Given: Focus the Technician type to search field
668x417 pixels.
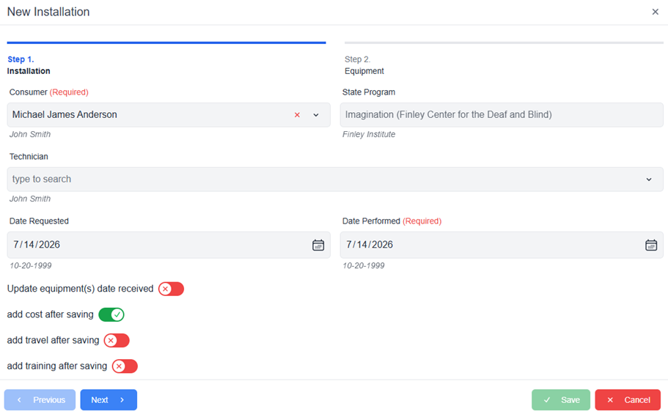Looking at the screenshot, I should click(x=335, y=180).
